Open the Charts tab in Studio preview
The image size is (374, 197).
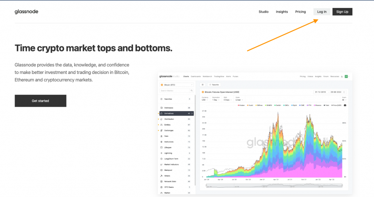(x=186, y=76)
